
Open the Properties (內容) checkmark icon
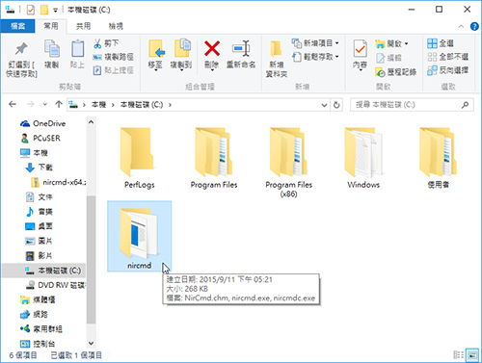360,55
